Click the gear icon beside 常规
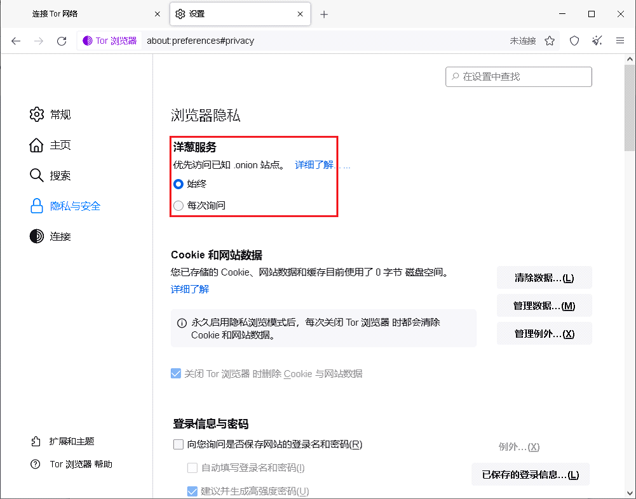636x499 pixels. (x=36, y=115)
